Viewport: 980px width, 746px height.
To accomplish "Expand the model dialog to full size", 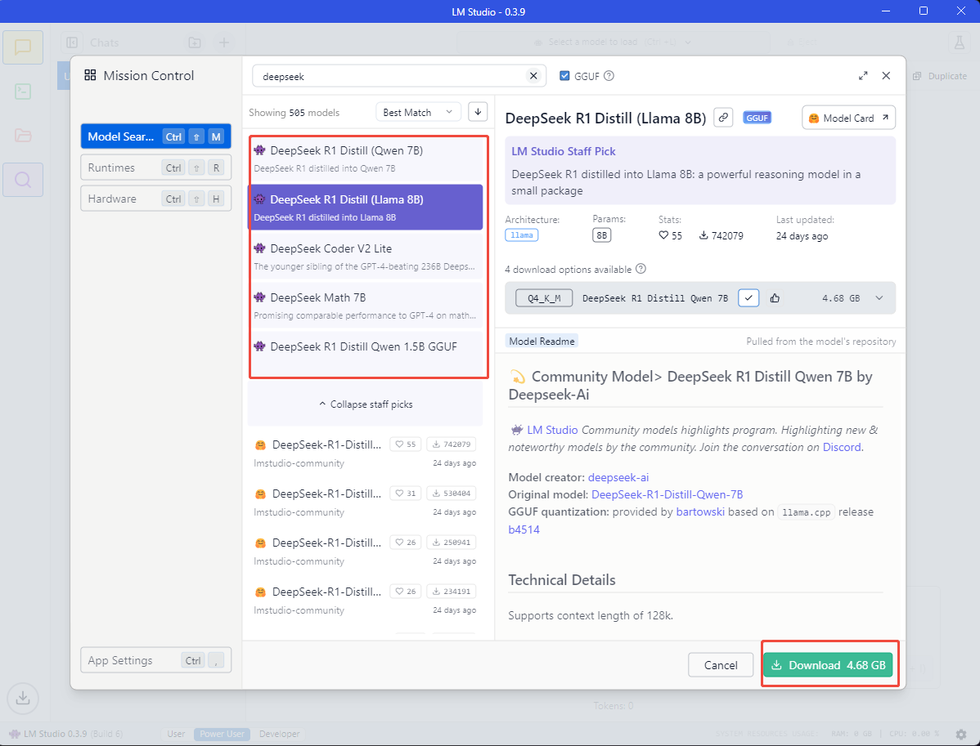I will [863, 76].
